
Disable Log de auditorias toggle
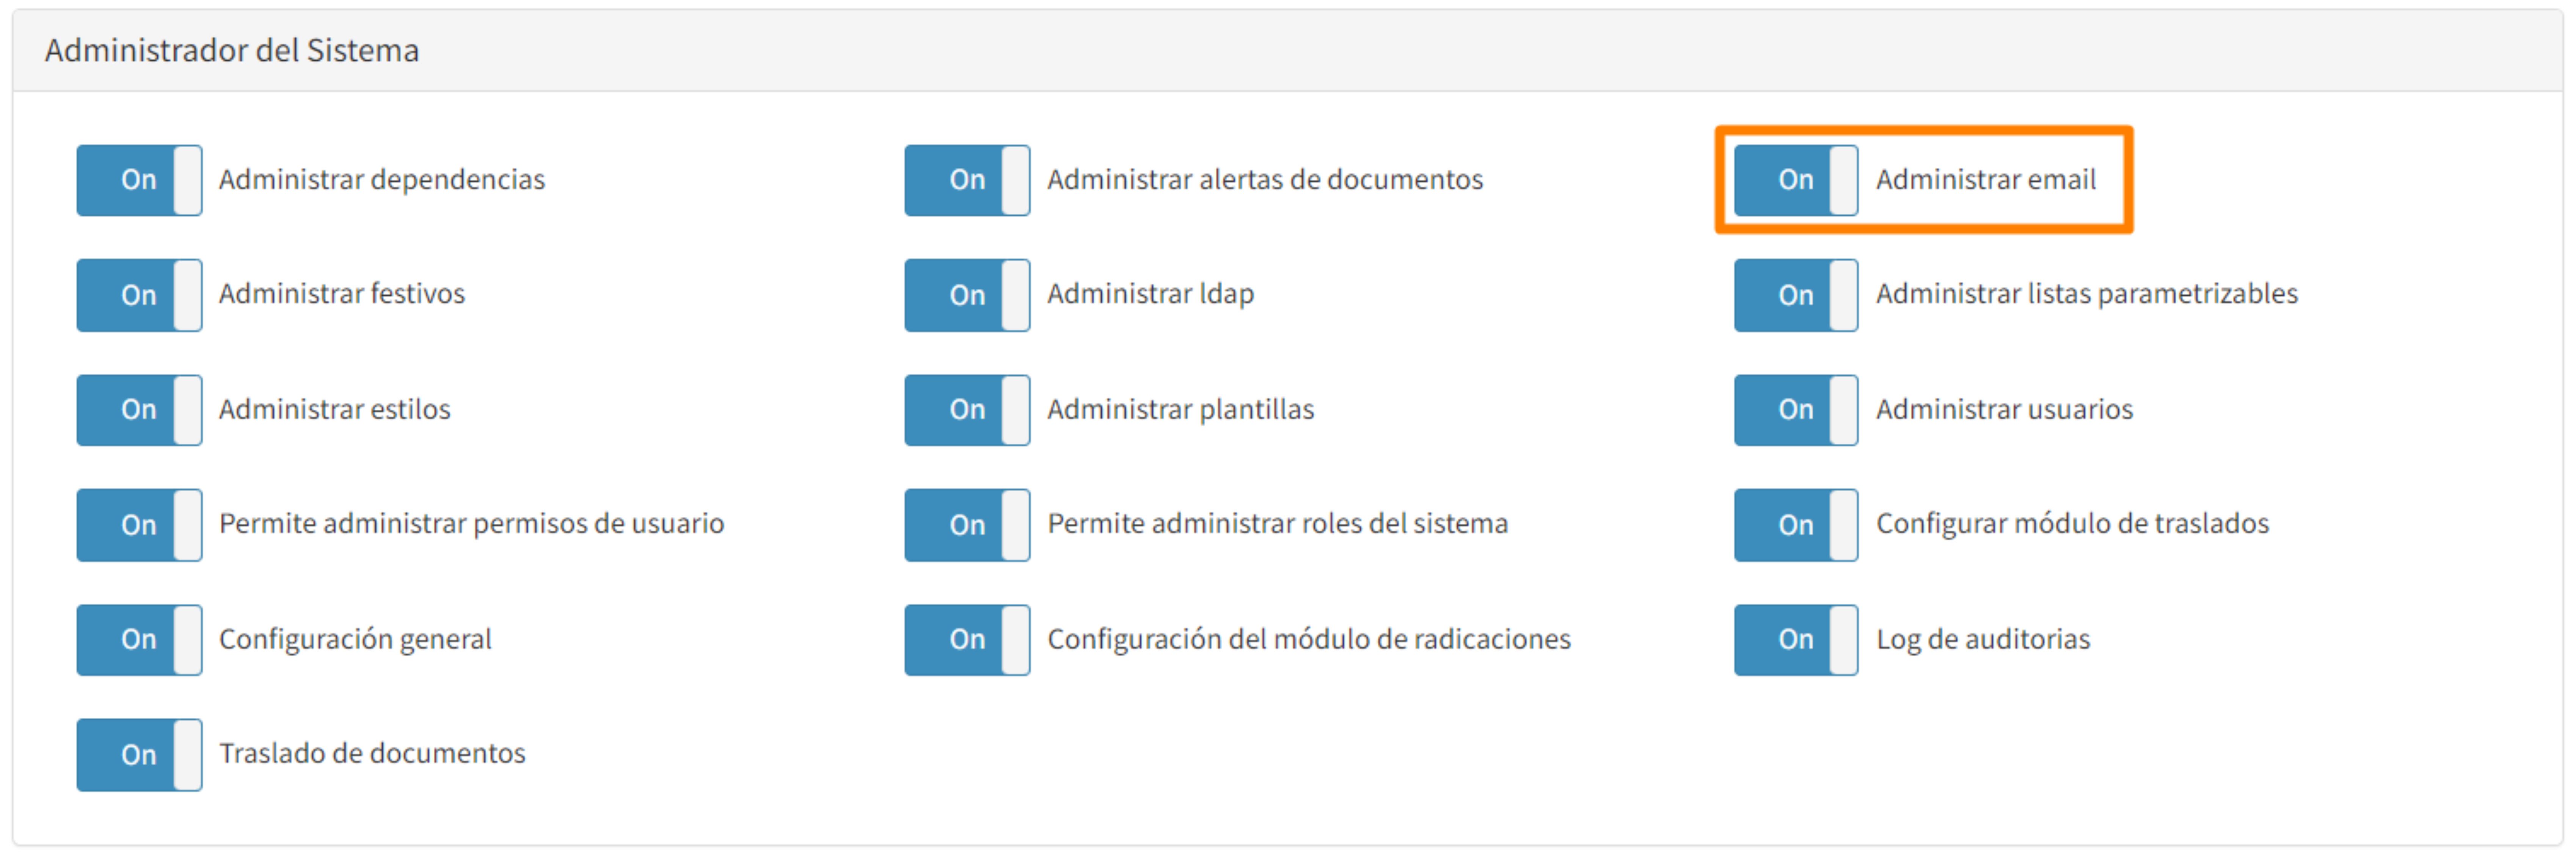[x=1796, y=639]
